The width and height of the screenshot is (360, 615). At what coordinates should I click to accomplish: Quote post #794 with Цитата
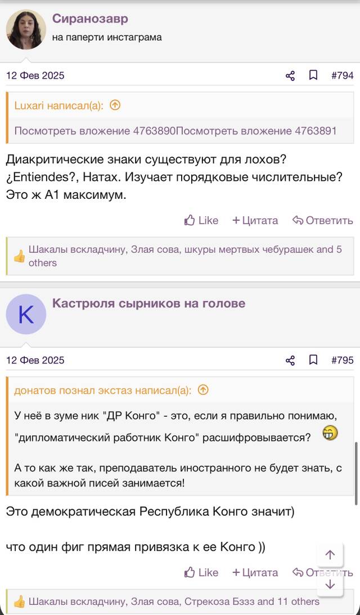pos(255,221)
